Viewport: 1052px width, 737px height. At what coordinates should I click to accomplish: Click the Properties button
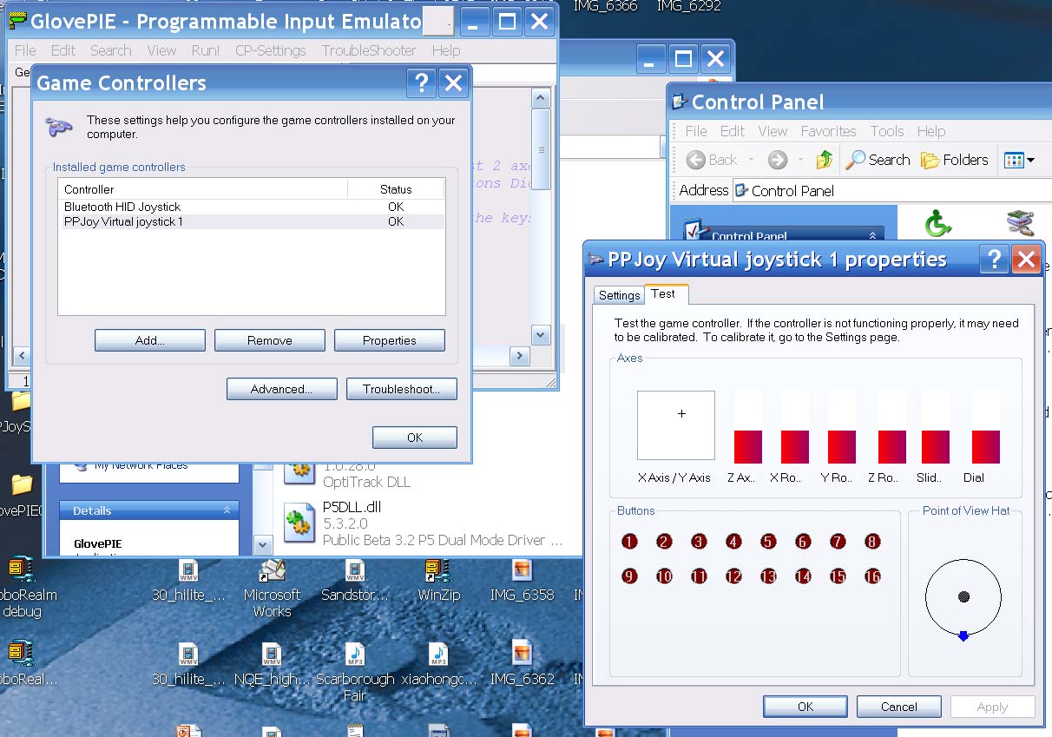pyautogui.click(x=389, y=340)
